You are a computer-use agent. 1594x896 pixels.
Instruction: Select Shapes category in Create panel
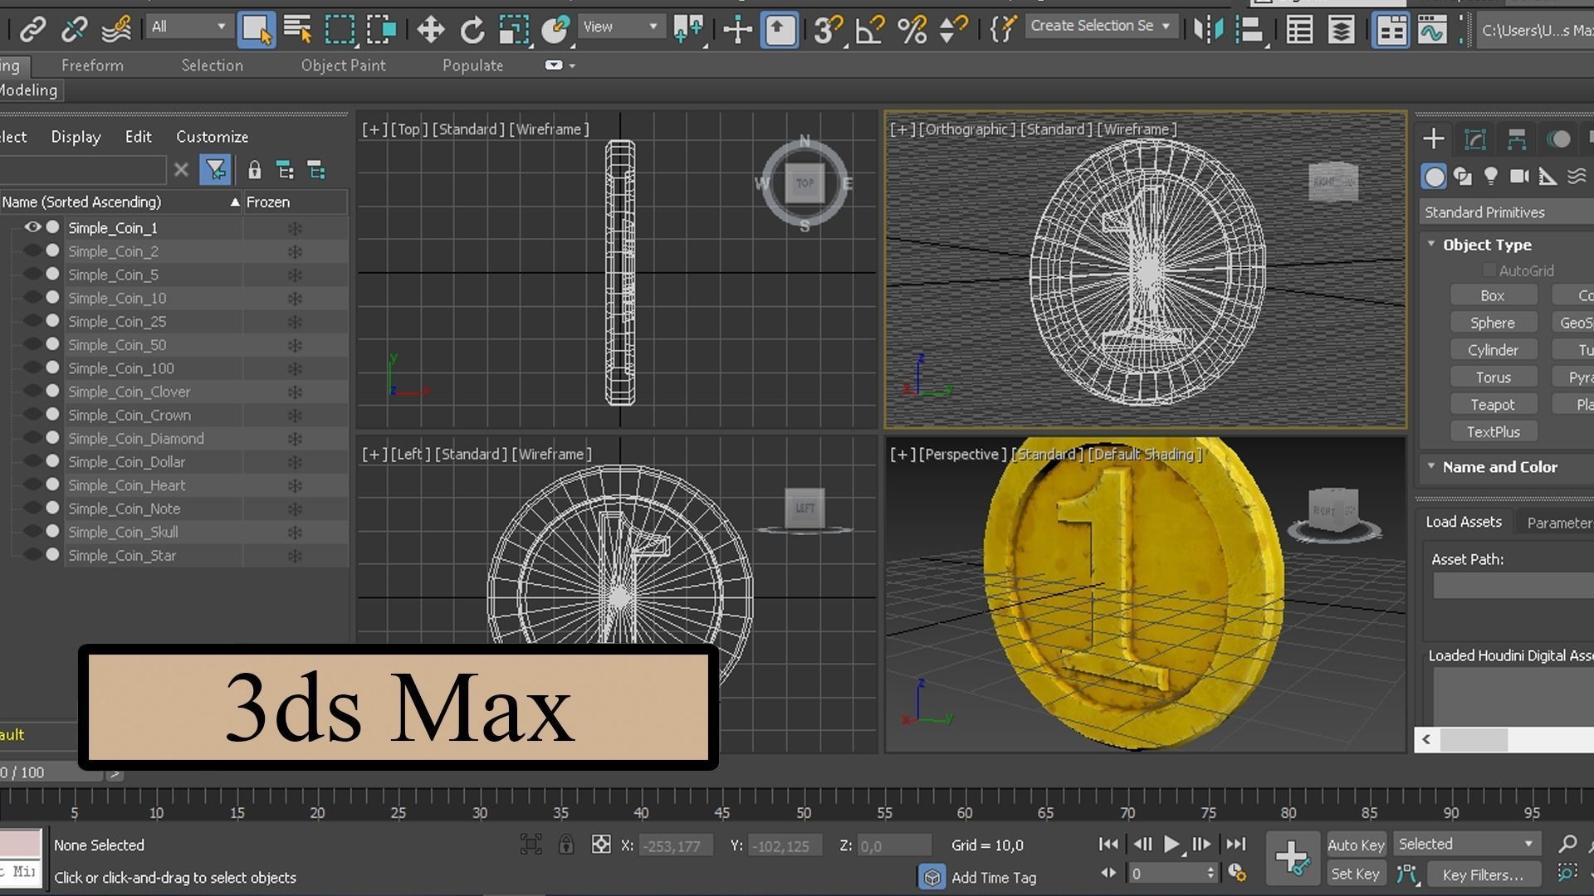point(1463,176)
